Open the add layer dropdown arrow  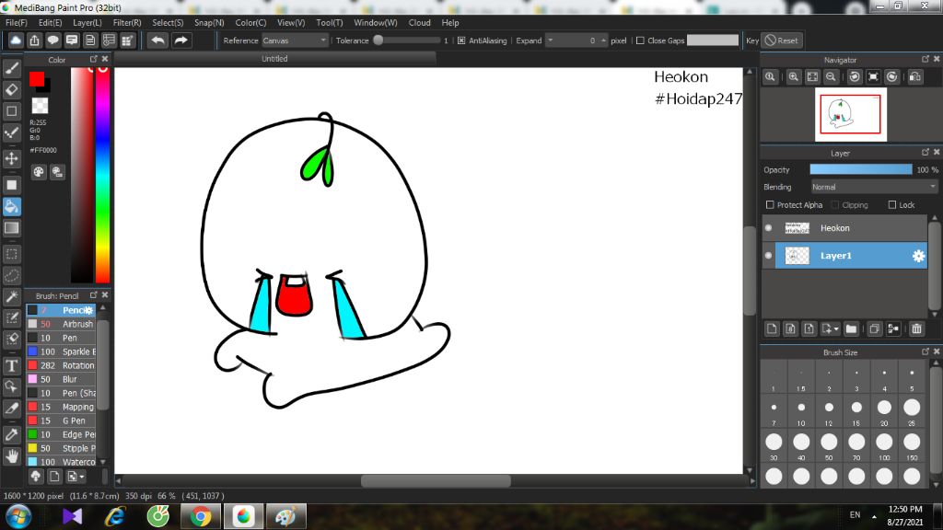tap(836, 328)
